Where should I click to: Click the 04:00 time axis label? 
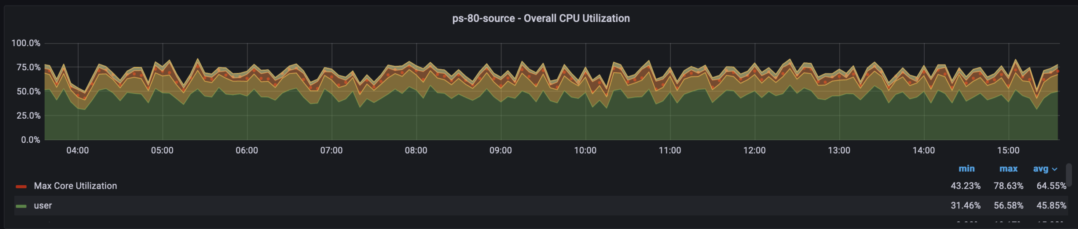point(77,150)
